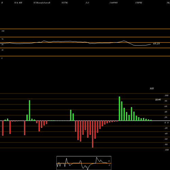Click the current RSI value 43.23
Viewport: 170px width, 170px height.
[x=156, y=44]
